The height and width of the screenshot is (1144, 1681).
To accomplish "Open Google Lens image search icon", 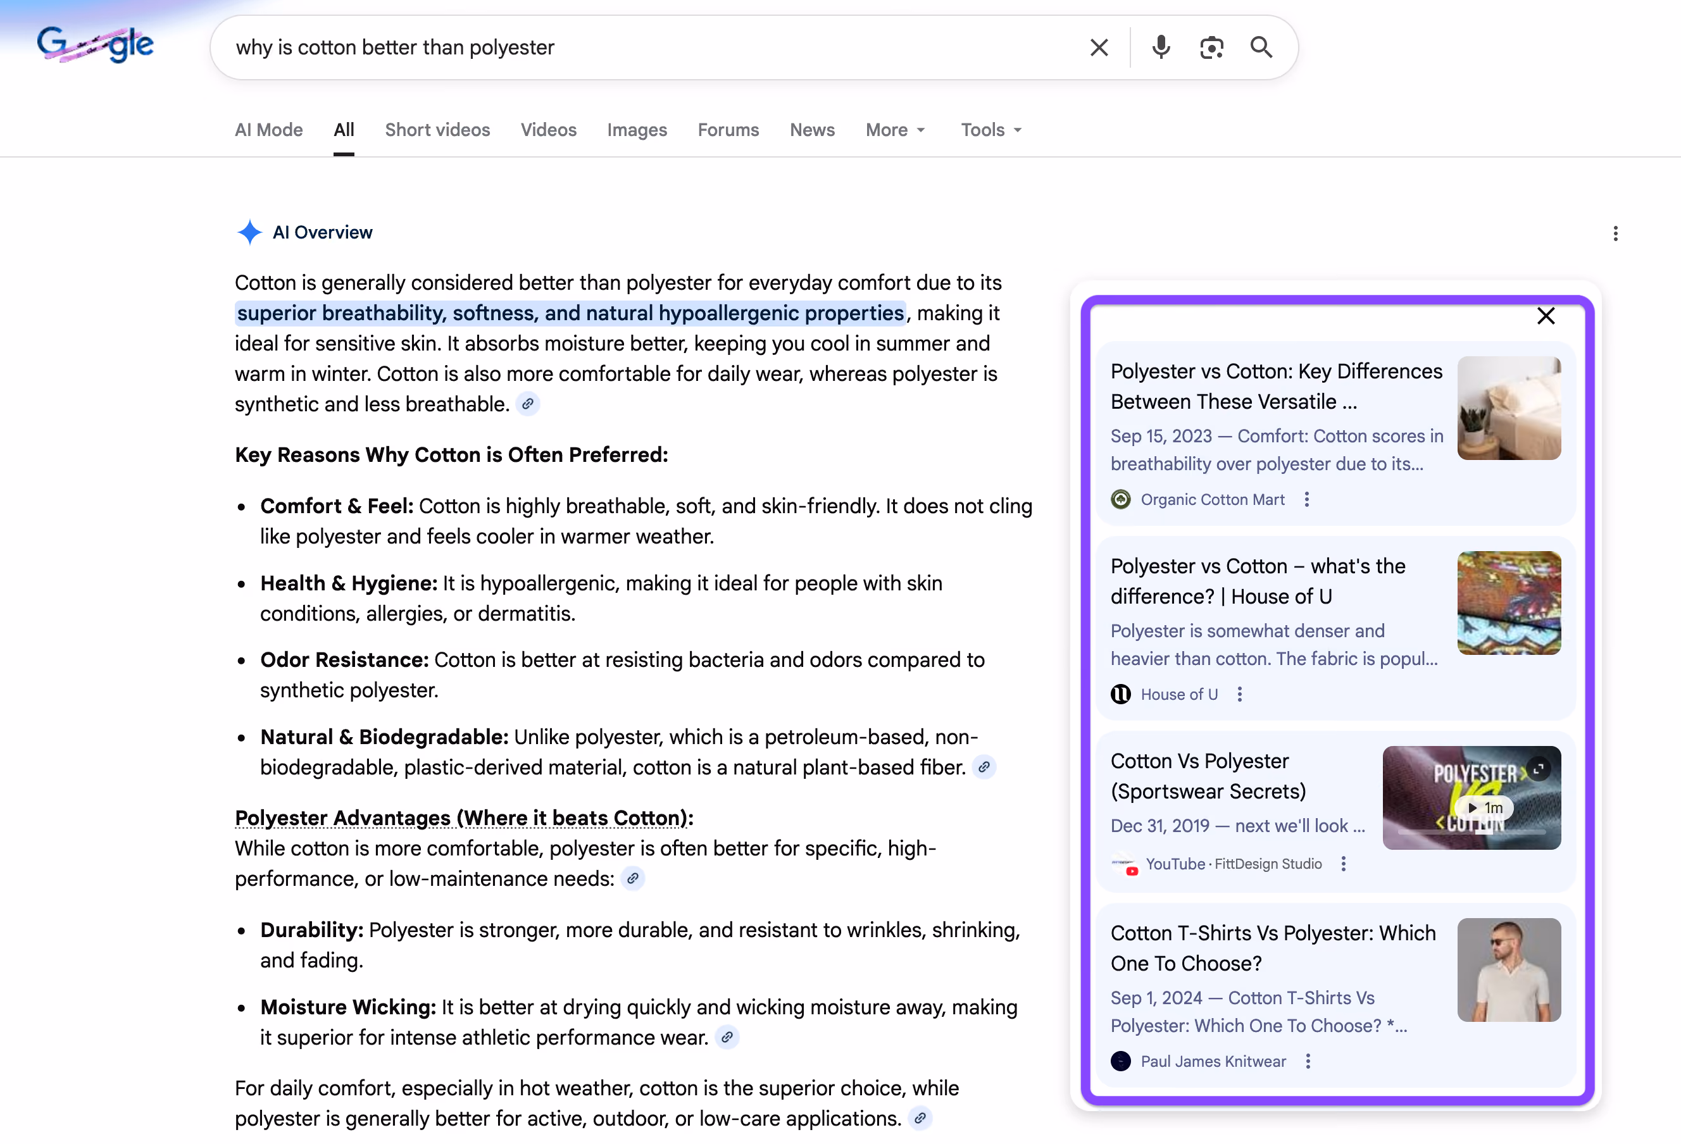I will click(1211, 47).
